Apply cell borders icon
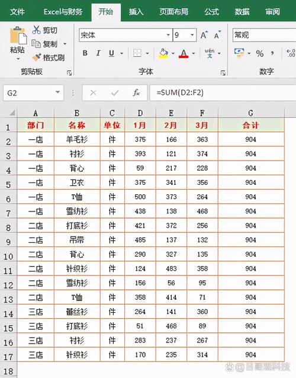 click(x=137, y=53)
